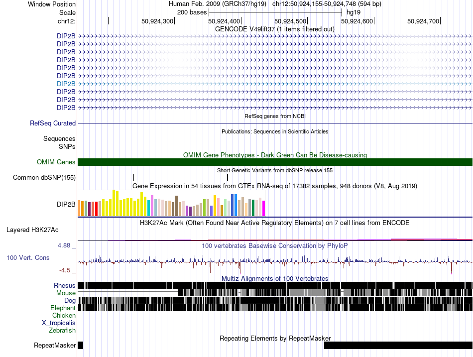This screenshot has width=473, height=357.
Task: Click the Chicken alignment row label
Action: click(x=64, y=315)
